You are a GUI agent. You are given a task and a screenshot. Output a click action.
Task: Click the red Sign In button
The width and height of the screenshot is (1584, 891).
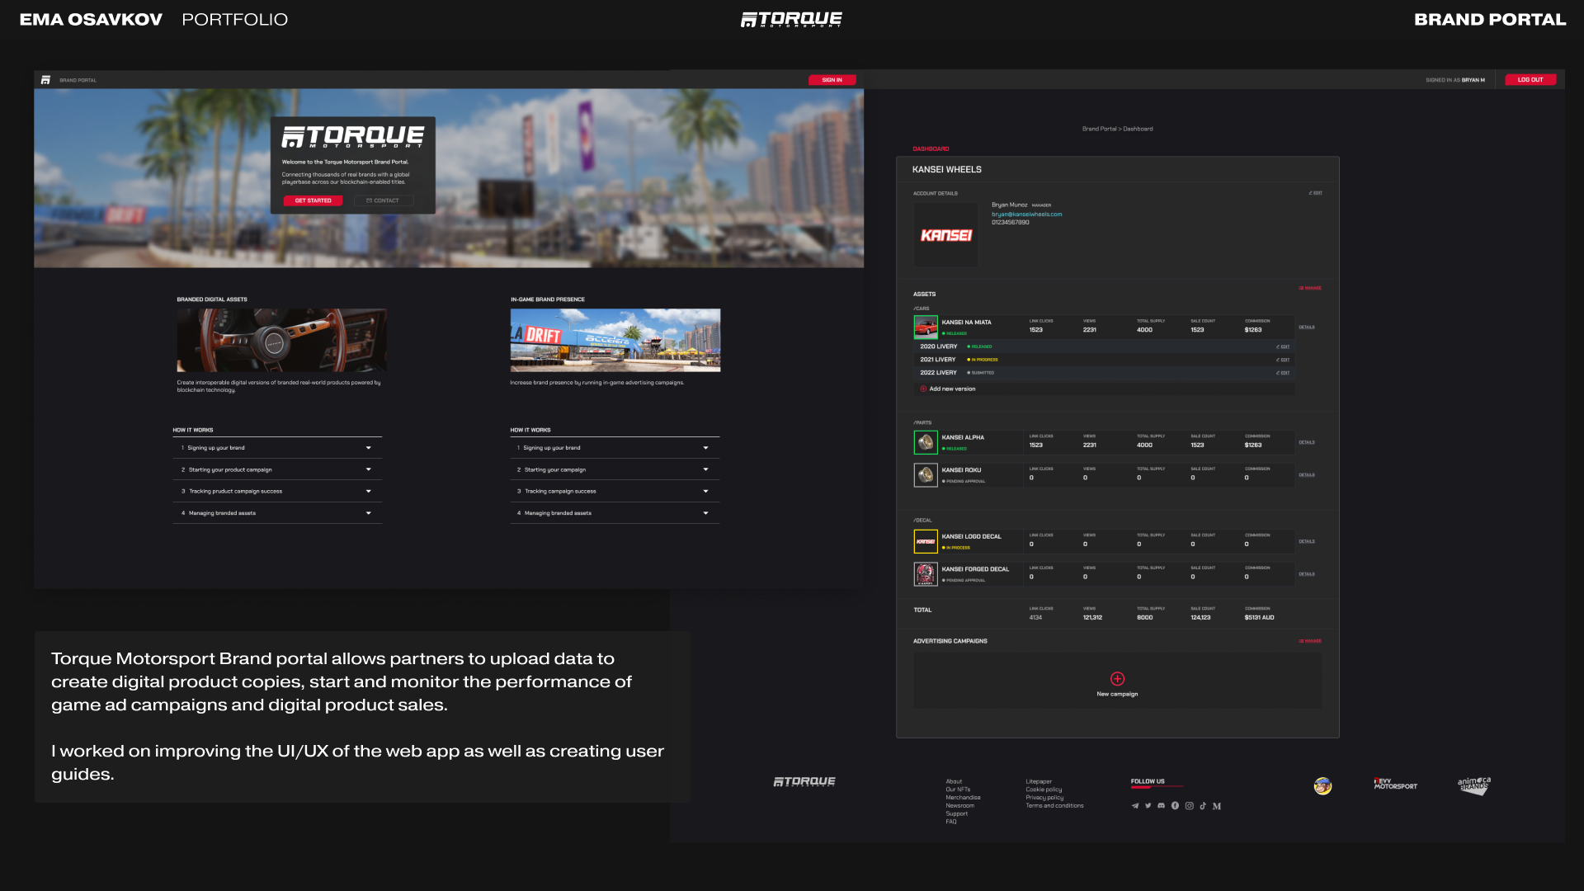[x=832, y=80]
